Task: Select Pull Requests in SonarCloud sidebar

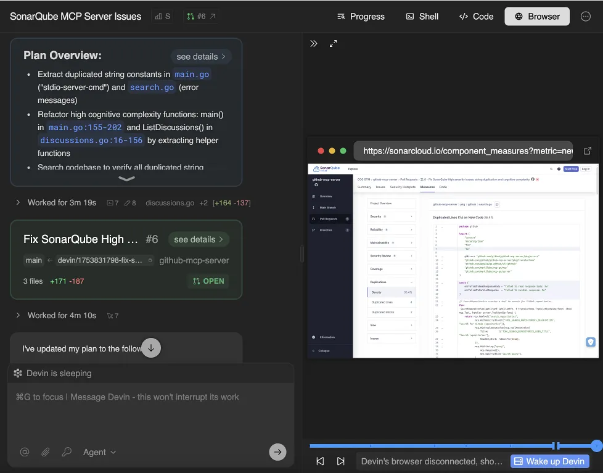Action: click(330, 219)
